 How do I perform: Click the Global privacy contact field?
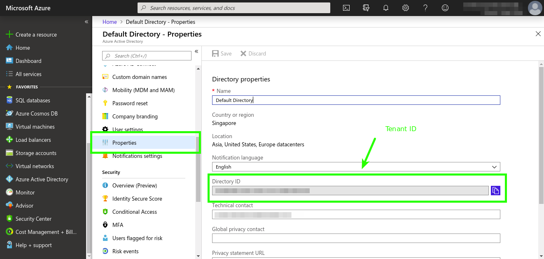[356, 238]
